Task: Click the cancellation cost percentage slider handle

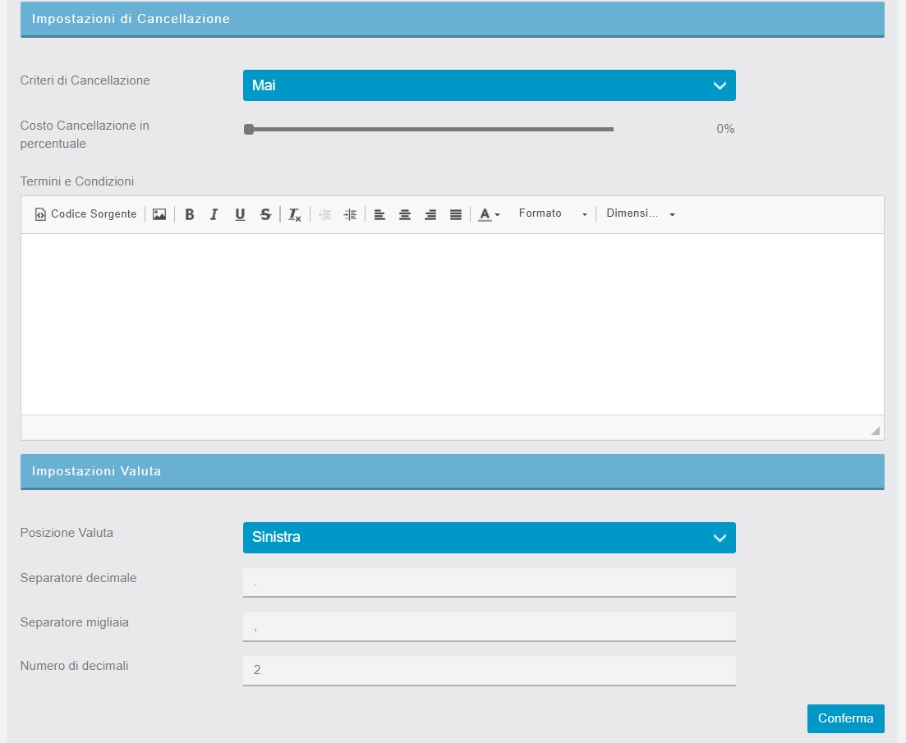Action: pos(249,129)
